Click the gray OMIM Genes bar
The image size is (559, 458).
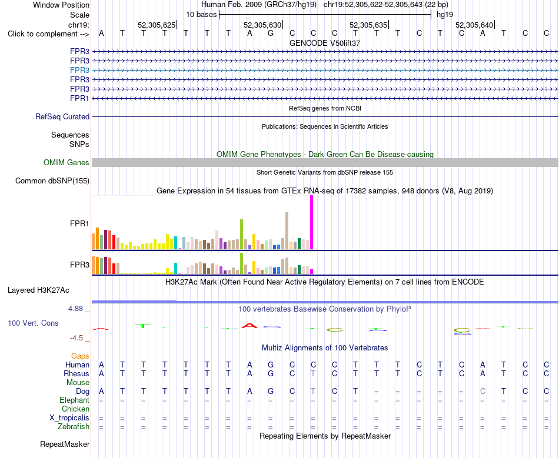click(x=325, y=163)
